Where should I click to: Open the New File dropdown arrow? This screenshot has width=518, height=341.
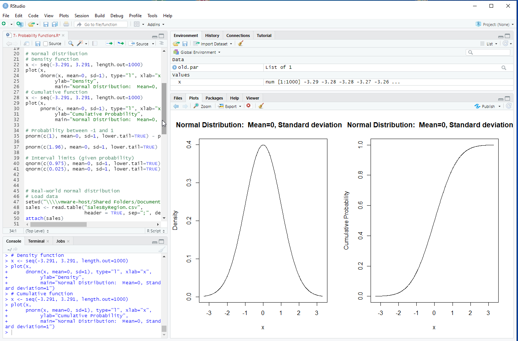[11, 25]
